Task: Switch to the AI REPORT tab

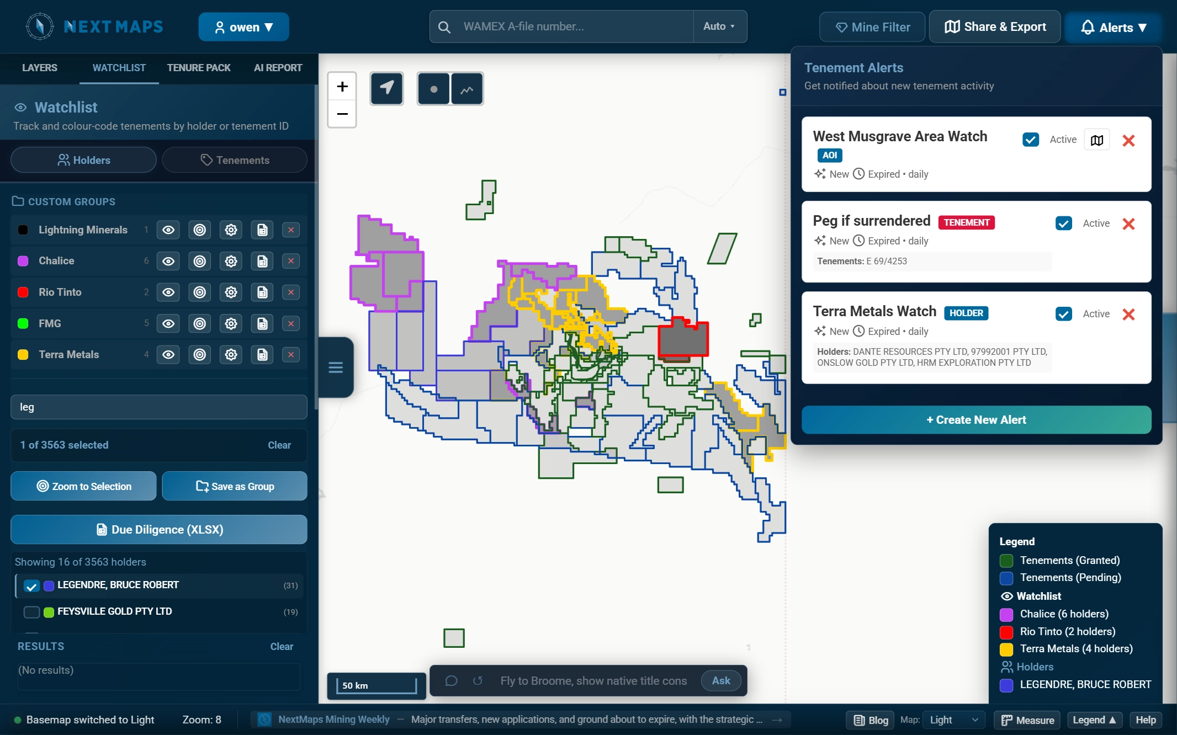Action: click(x=278, y=68)
